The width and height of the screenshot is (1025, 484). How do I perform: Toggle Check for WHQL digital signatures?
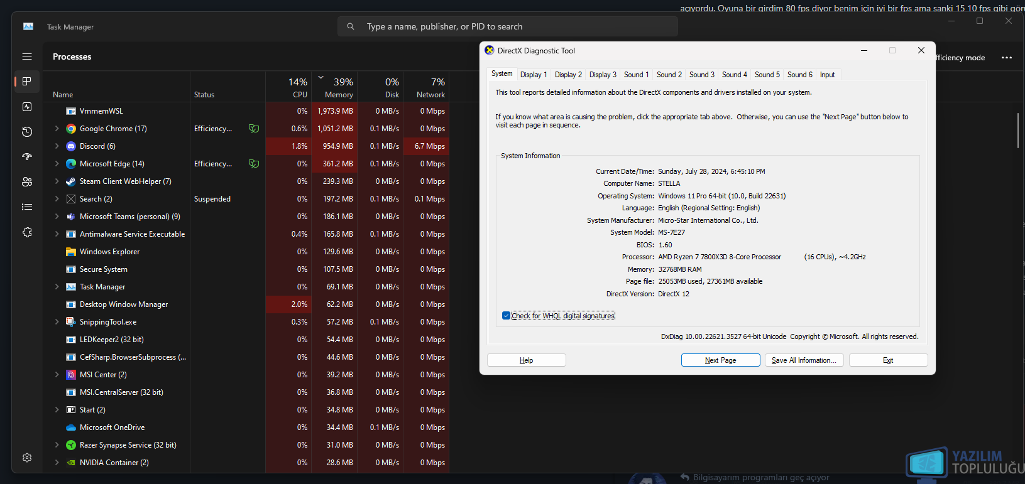506,316
